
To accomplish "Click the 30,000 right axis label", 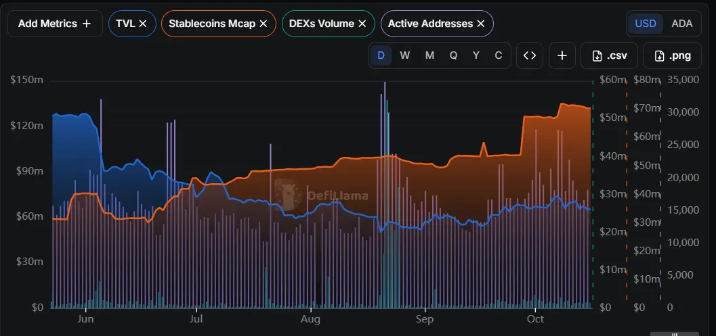I will [x=683, y=112].
